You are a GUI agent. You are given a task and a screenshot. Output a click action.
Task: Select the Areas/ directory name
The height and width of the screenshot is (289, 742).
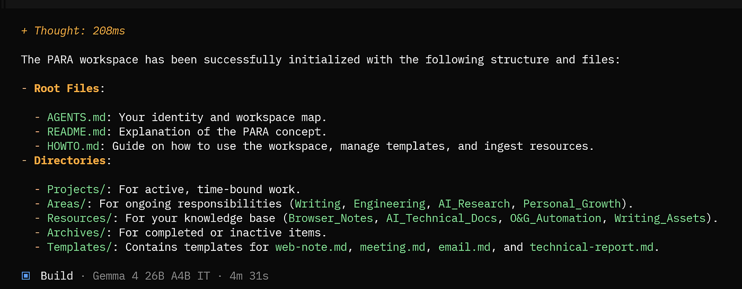tap(70, 204)
